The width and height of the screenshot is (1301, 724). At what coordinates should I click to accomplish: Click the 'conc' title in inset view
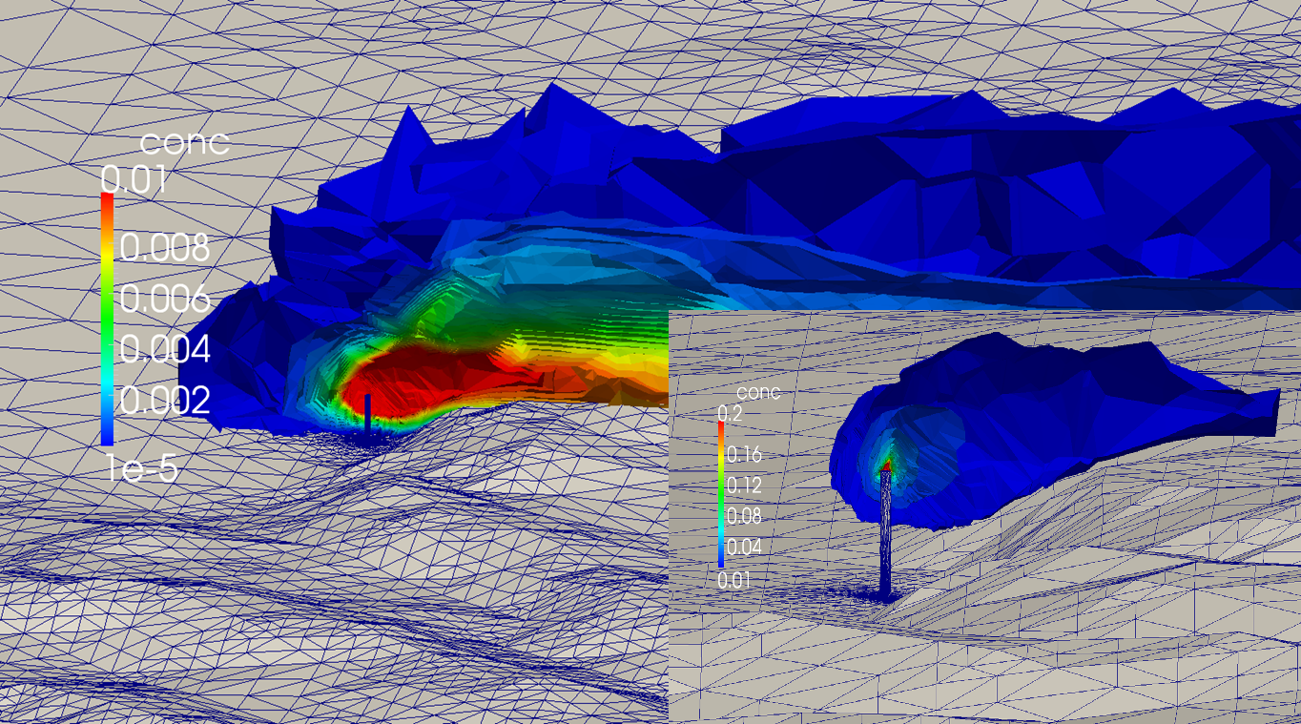758,392
